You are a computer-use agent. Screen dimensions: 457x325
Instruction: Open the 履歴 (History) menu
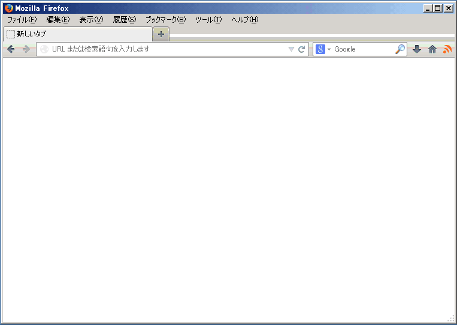click(124, 20)
